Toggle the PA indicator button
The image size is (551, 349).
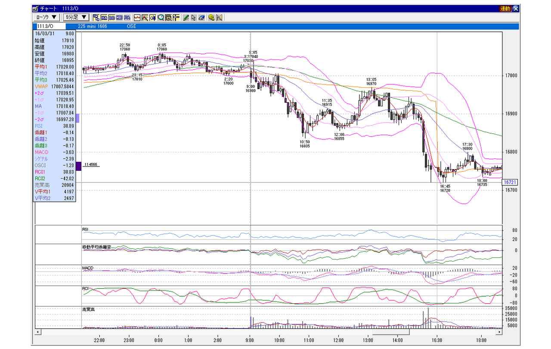(127, 18)
